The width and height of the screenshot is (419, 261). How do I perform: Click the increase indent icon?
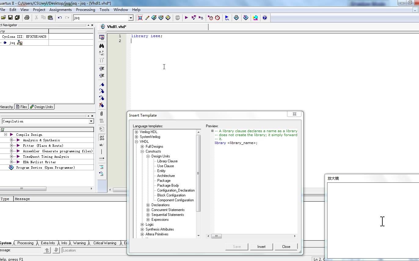tap(102, 69)
